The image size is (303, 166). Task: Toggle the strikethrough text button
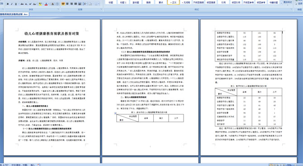pos(22,4)
